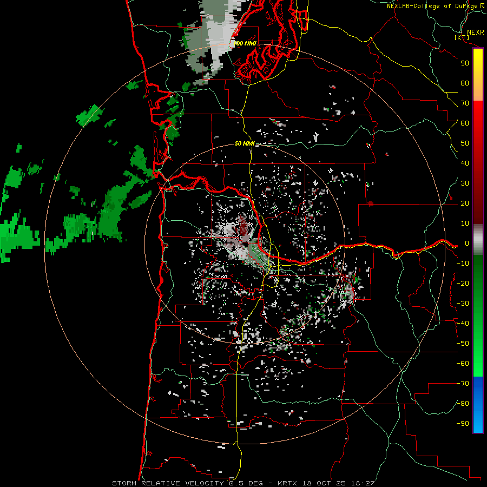Click the 40 value on velocity scale
Viewport: 487px width, 487px height.
click(465, 163)
